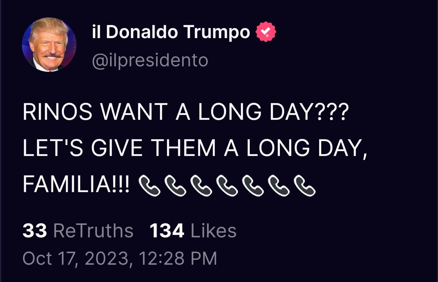Open the "il Donaldo Trumpo" display name
Screen dimensions: 438x282
[x=171, y=32]
